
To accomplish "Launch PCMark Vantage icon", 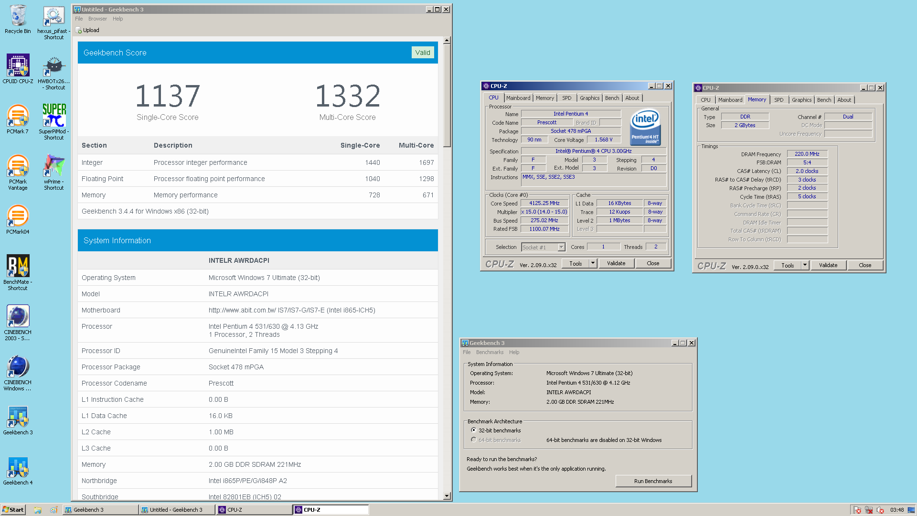I will (18, 172).
